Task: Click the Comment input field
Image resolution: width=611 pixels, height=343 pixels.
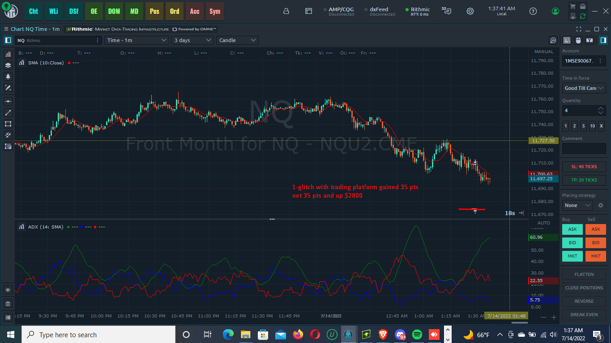Action: [584, 148]
